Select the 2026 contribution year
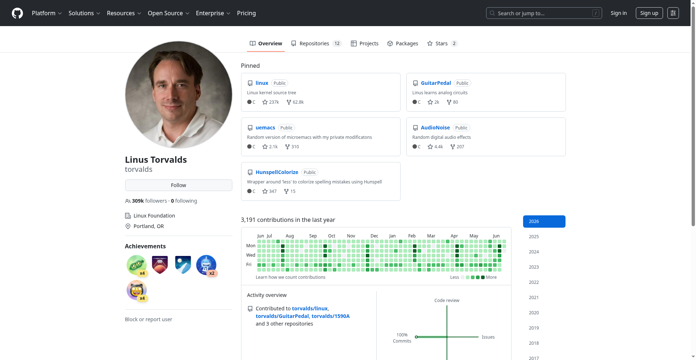The image size is (696, 360). (544, 222)
